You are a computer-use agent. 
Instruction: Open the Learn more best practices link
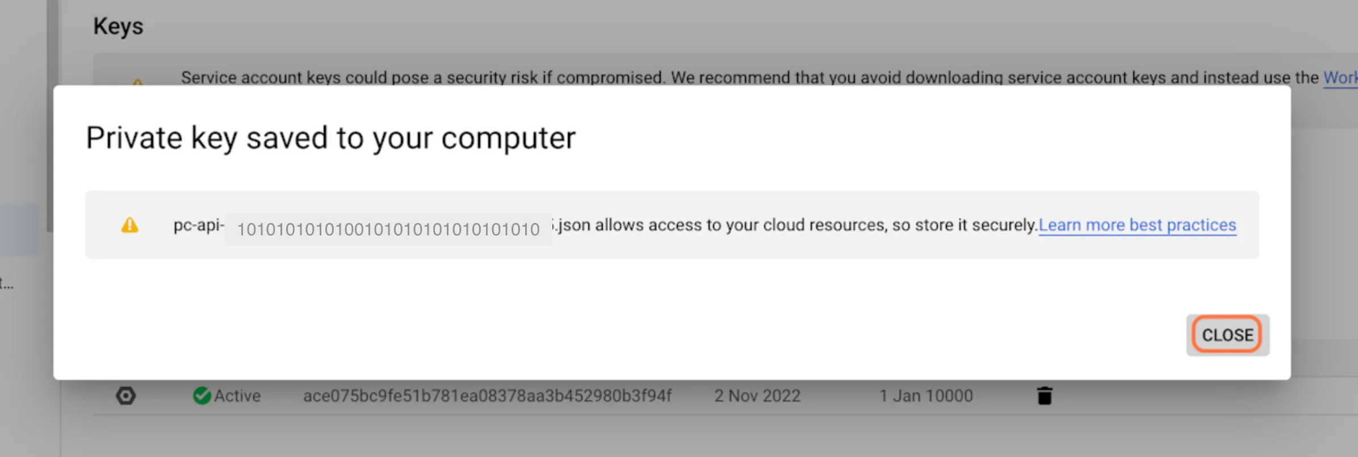(1137, 225)
